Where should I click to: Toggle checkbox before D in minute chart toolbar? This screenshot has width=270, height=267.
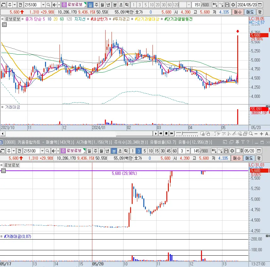[238, 151]
